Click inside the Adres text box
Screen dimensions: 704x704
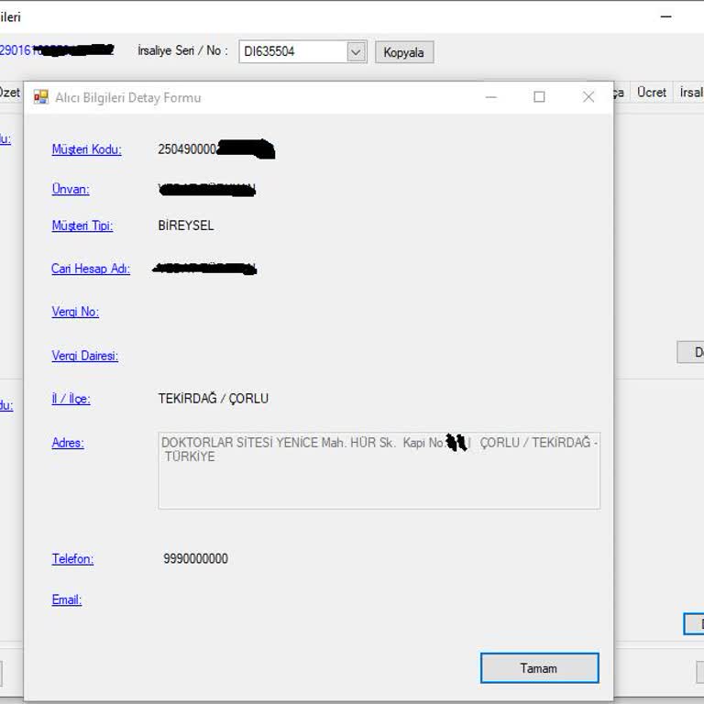tap(379, 481)
